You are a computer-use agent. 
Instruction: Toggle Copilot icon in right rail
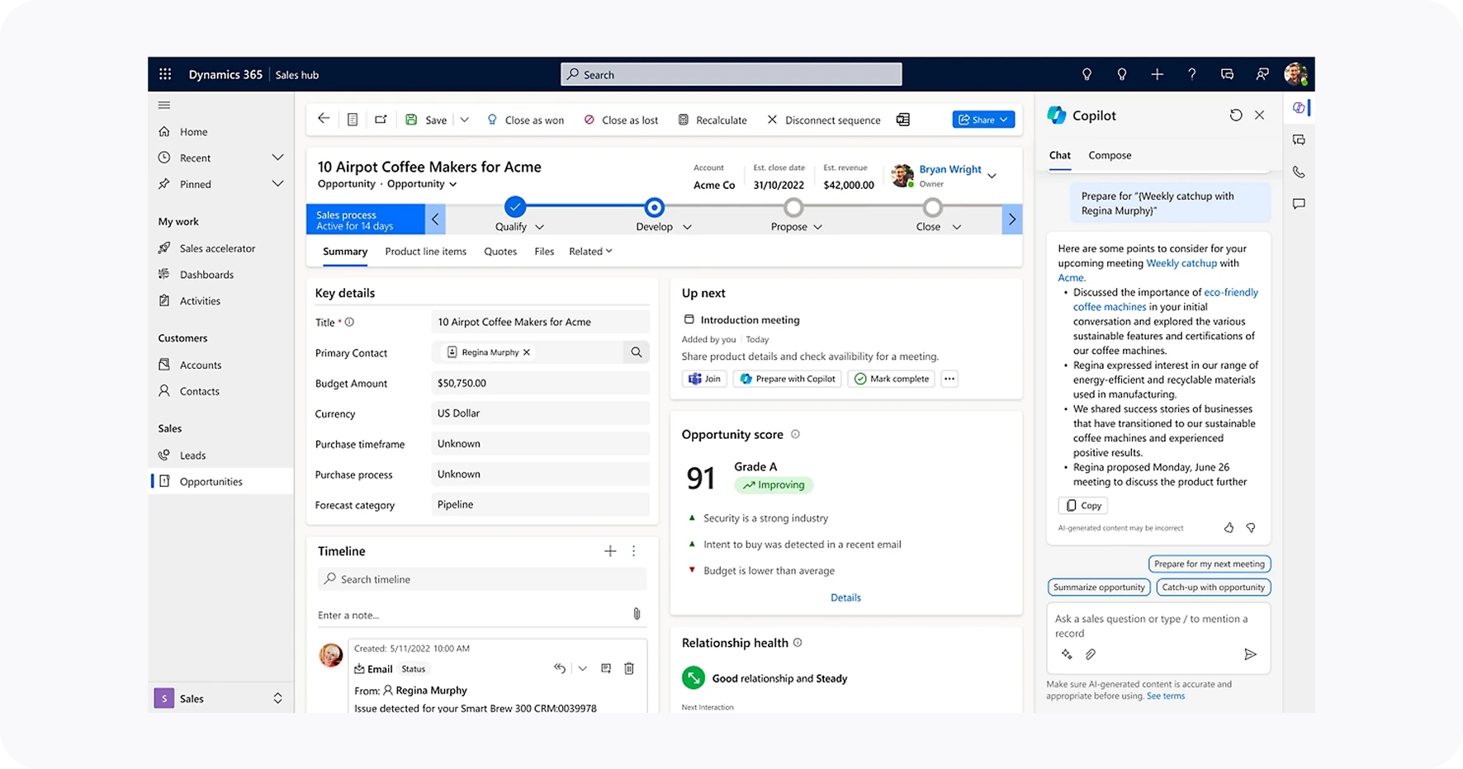pyautogui.click(x=1299, y=108)
